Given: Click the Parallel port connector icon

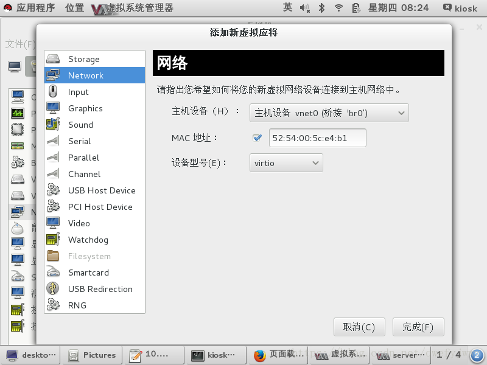Looking at the screenshot, I should pos(53,158).
